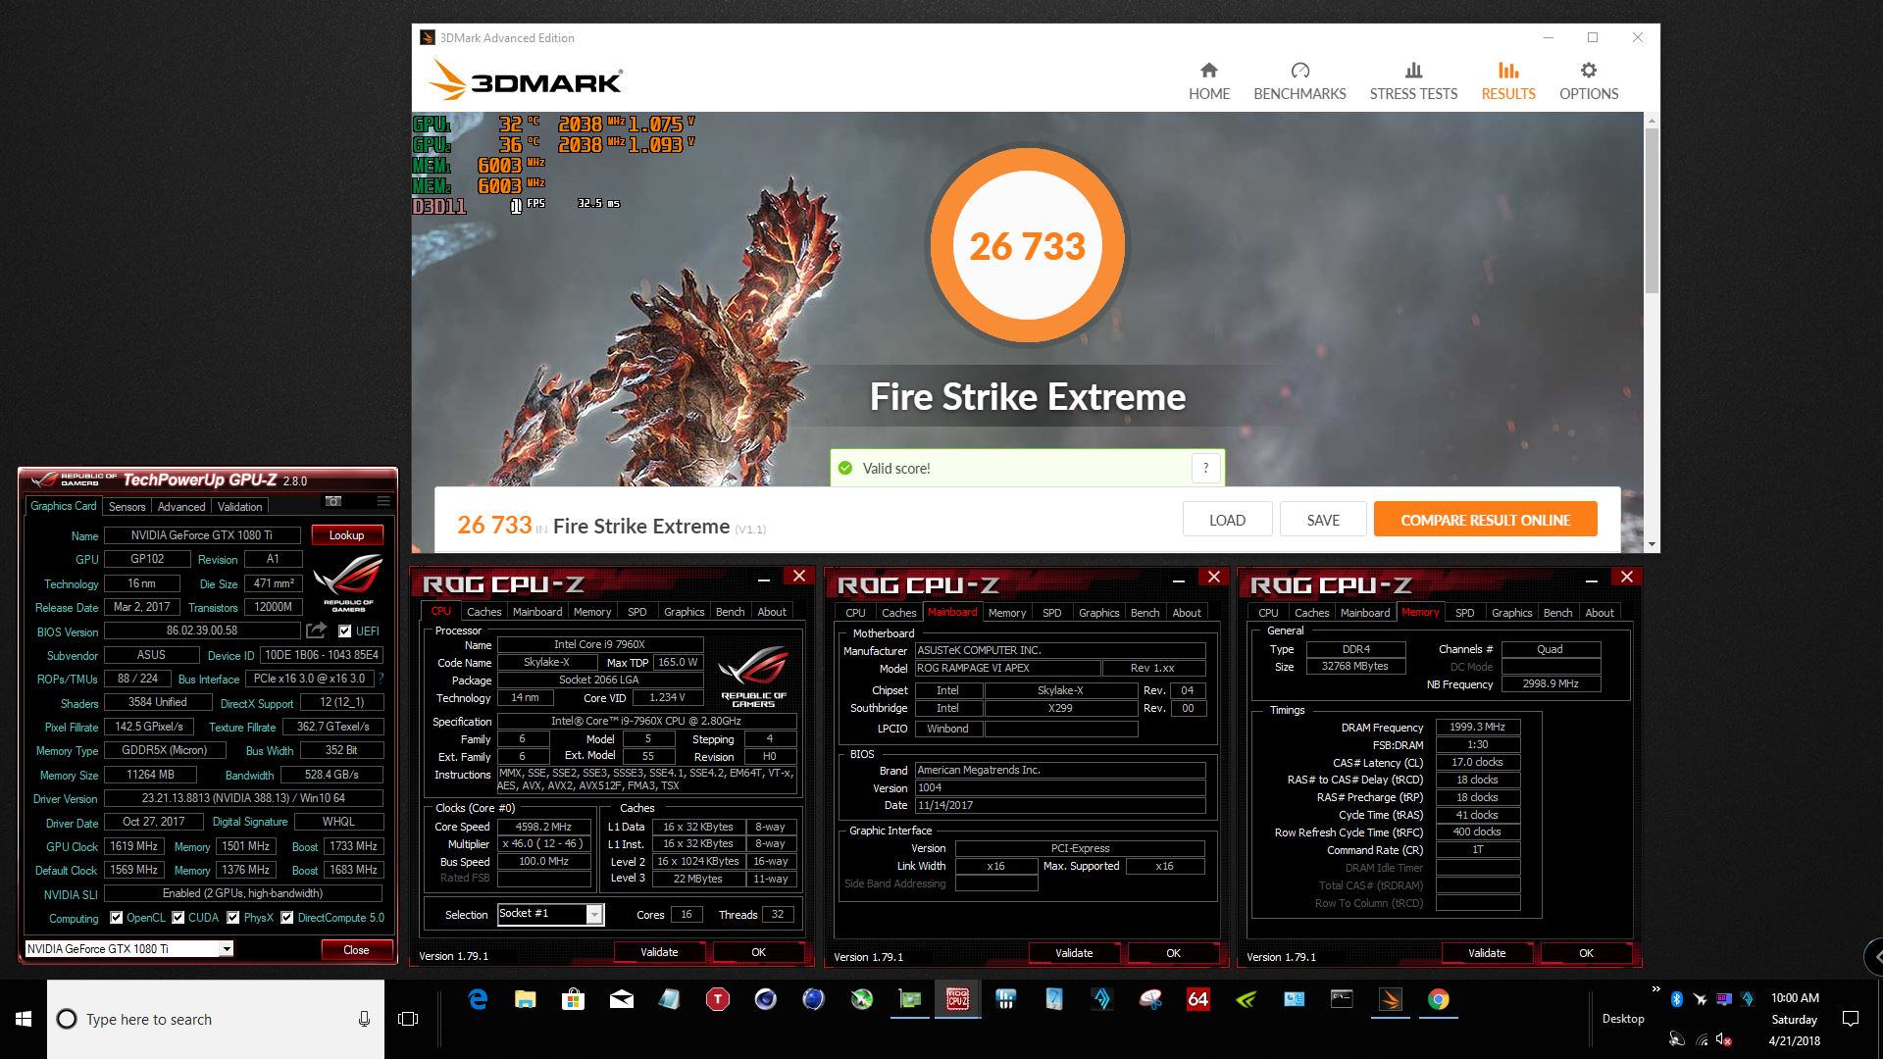Open 3DMark Stress Tests

pyautogui.click(x=1413, y=81)
